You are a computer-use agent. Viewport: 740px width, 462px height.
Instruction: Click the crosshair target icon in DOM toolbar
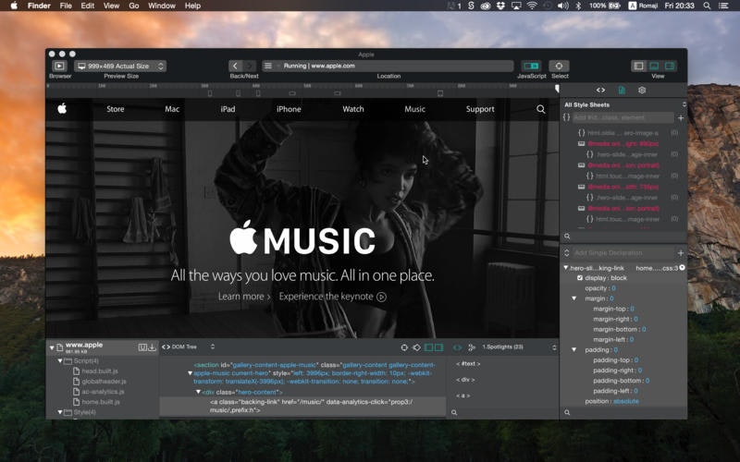(404, 347)
